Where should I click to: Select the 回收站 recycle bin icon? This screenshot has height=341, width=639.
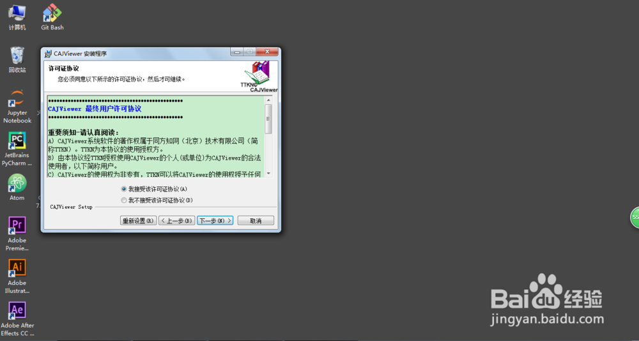coord(17,59)
